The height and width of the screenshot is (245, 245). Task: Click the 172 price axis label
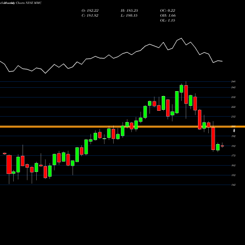click(x=233, y=156)
